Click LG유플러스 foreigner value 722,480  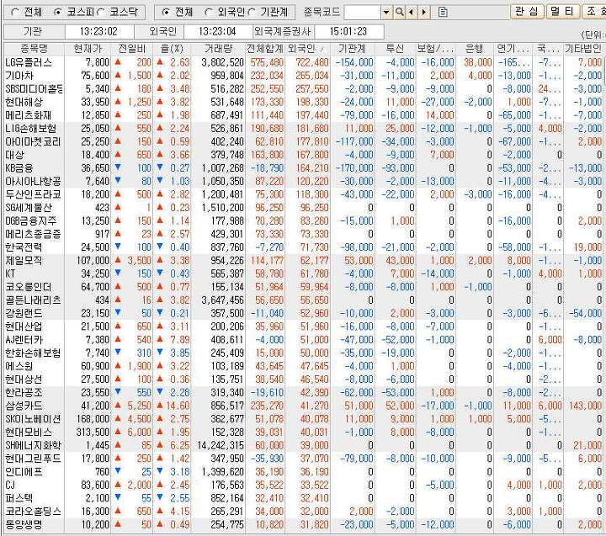(312, 62)
